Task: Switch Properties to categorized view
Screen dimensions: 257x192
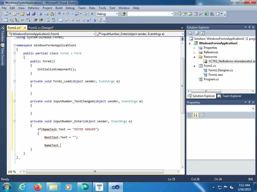Action: 190,115
